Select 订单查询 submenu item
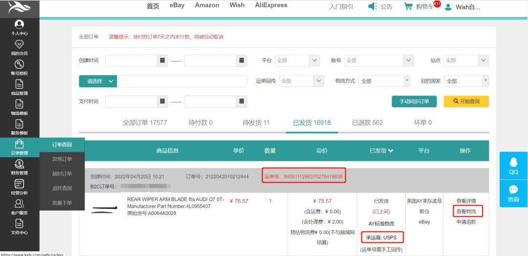The image size is (528, 256). tap(62, 145)
